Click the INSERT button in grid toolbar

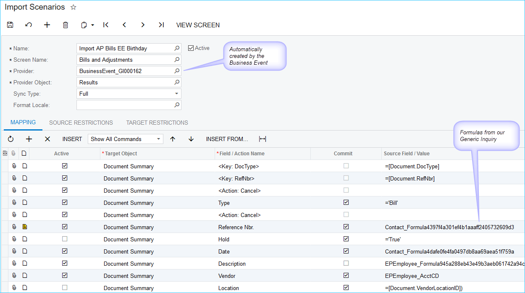(x=72, y=139)
